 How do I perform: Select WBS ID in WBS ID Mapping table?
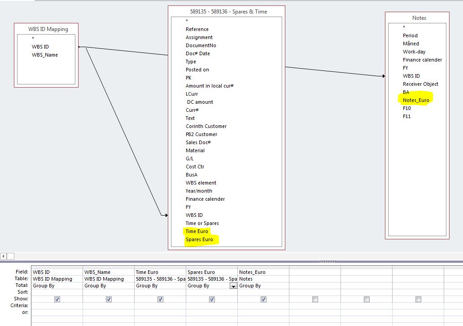(40, 47)
